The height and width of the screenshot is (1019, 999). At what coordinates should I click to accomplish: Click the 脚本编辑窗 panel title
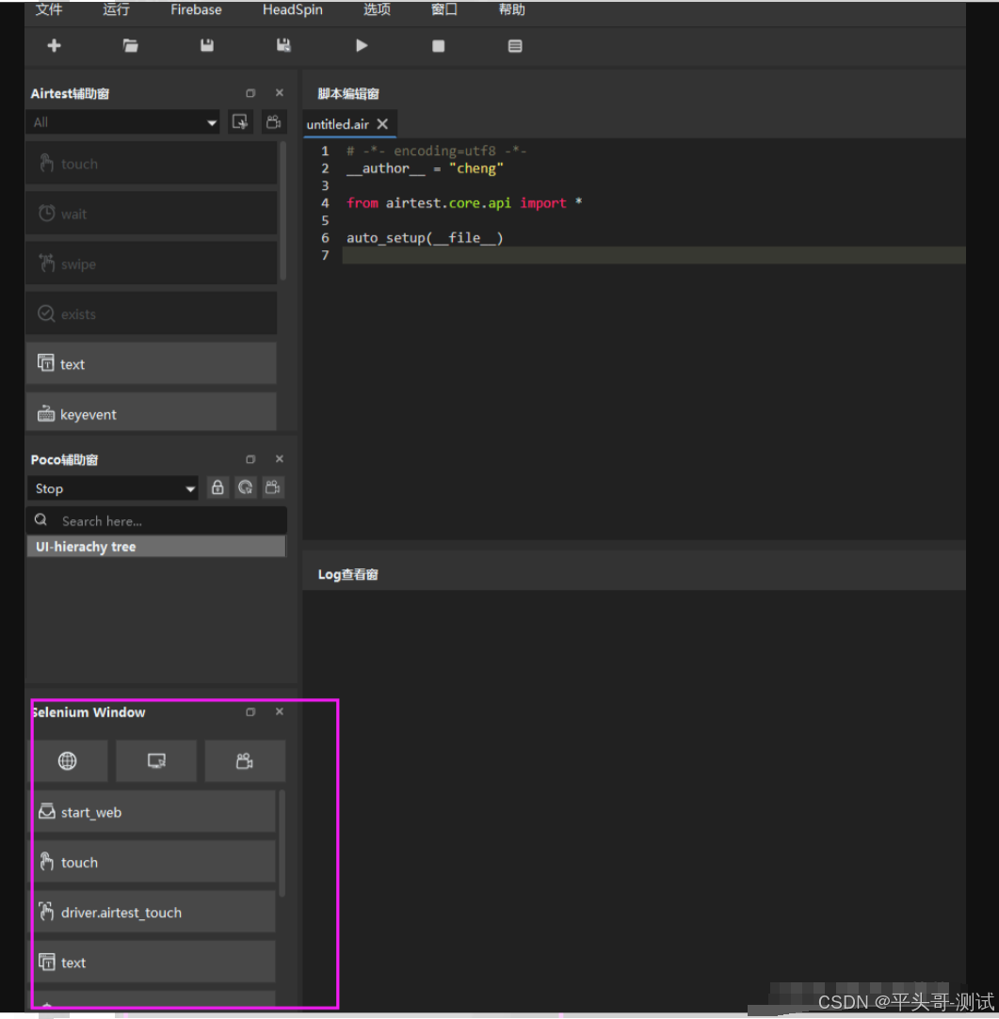(x=348, y=93)
